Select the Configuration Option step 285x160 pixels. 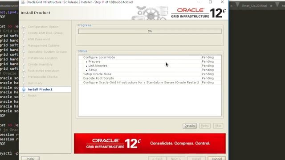[43, 27]
